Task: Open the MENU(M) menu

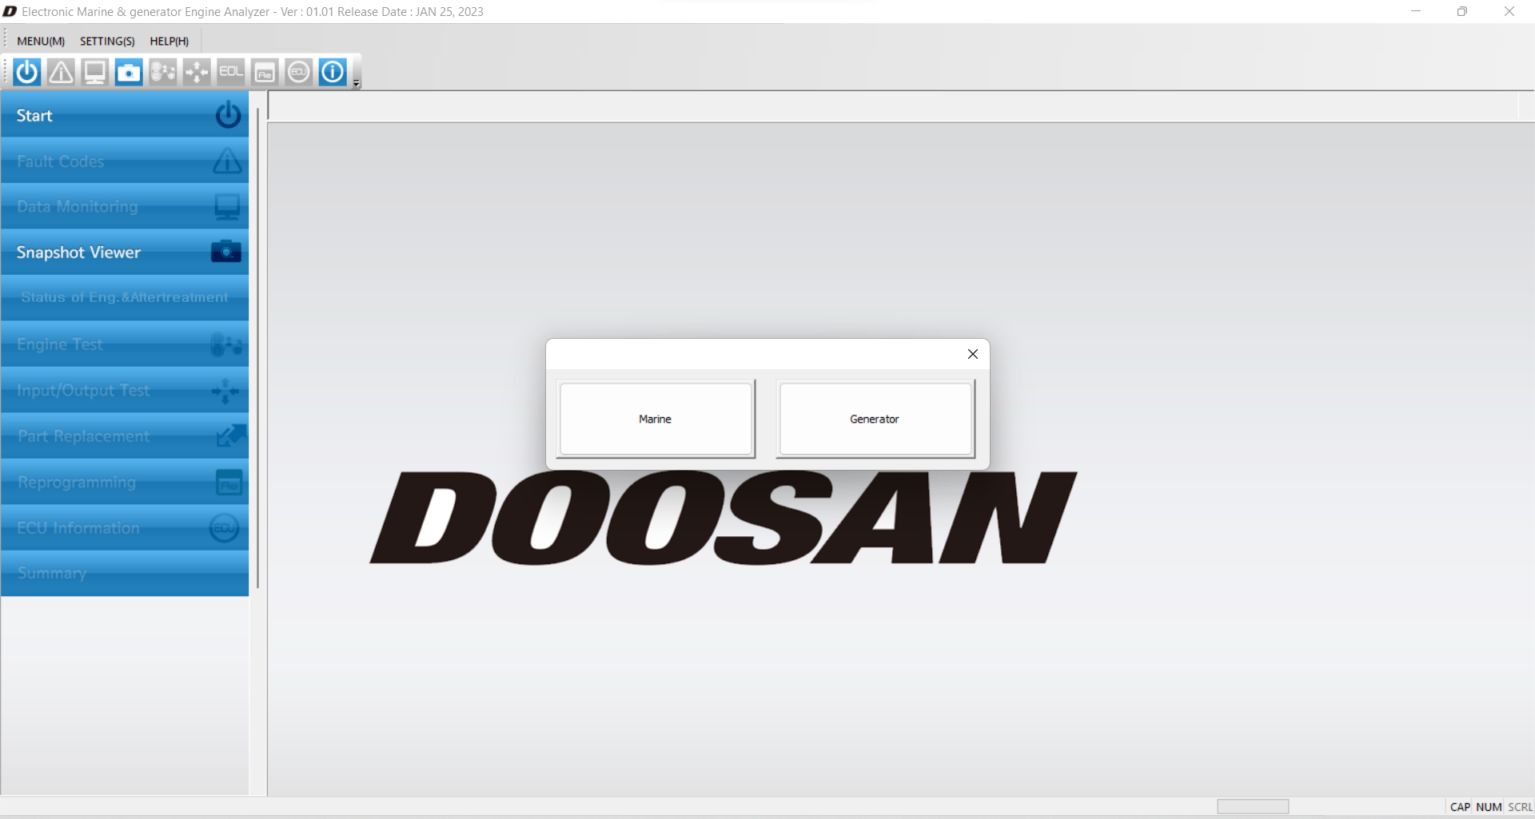Action: [41, 42]
